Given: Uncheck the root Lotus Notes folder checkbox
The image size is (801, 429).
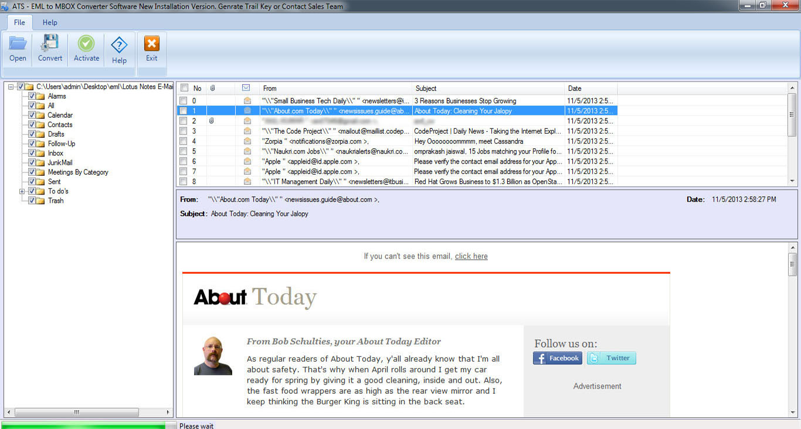Looking at the screenshot, I should tap(21, 87).
